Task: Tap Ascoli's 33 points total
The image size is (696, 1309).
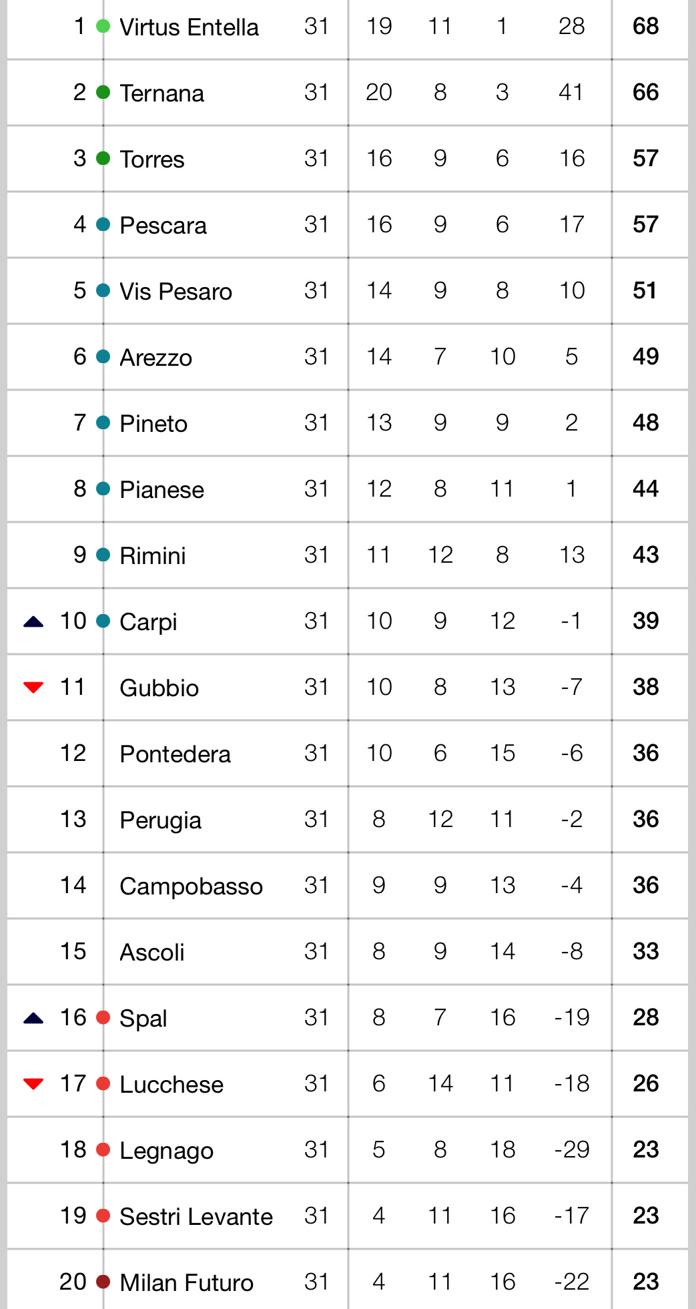Action: coord(646,951)
